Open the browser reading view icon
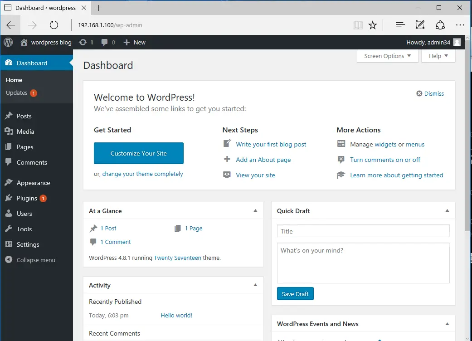Viewport: 472px width, 341px height. point(358,25)
